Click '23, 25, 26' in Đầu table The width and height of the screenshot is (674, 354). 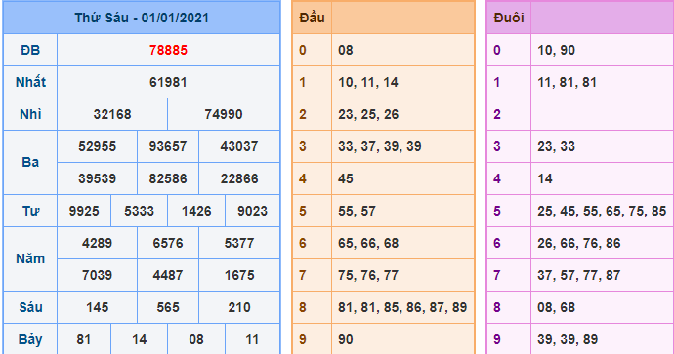point(368,114)
